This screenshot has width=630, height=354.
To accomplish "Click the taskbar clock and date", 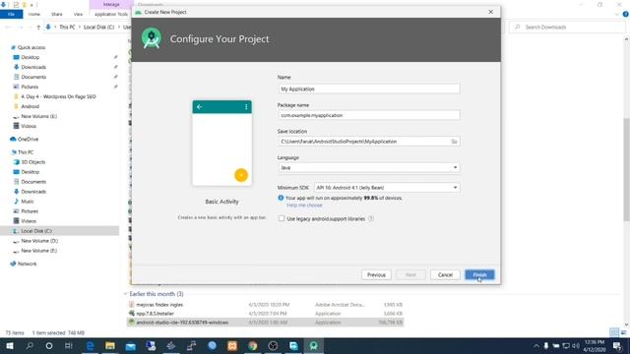I will click(x=595, y=345).
